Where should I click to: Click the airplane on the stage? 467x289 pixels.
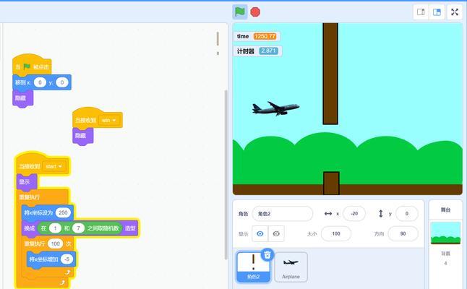pyautogui.click(x=275, y=108)
